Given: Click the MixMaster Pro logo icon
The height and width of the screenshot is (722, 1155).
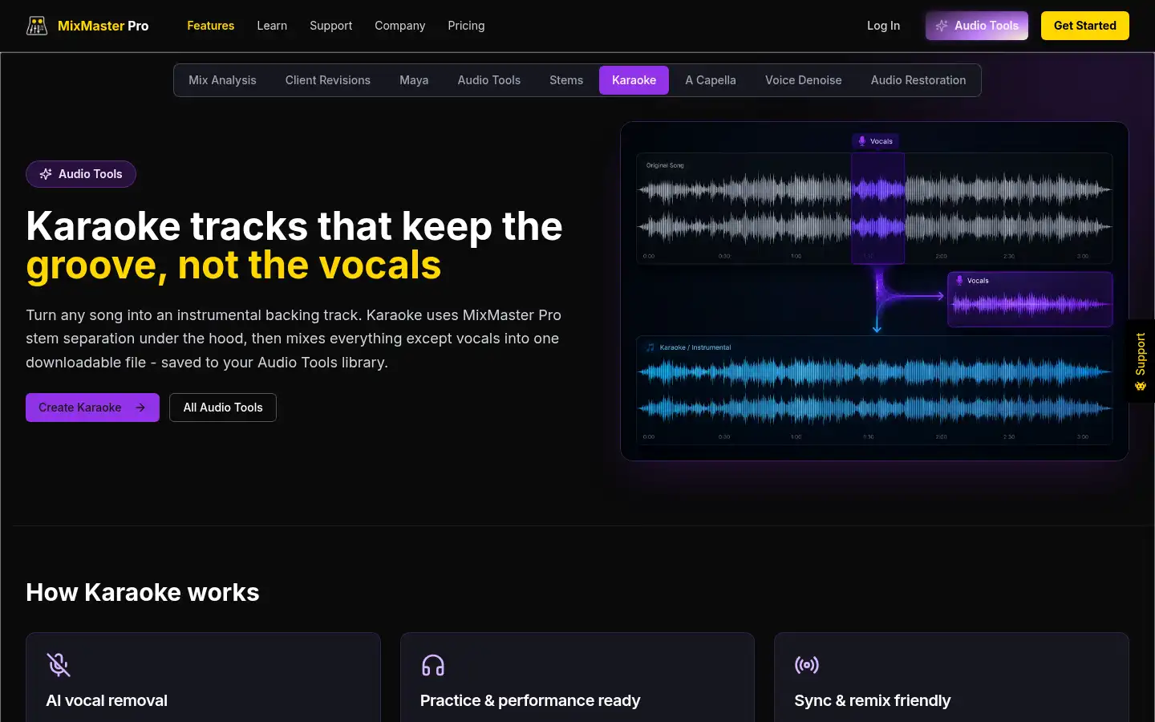Looking at the screenshot, I should (37, 26).
